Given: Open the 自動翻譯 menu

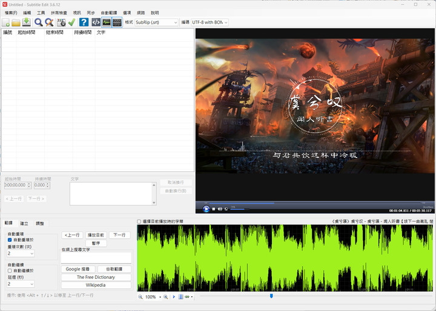Looking at the screenshot, I should (109, 13).
